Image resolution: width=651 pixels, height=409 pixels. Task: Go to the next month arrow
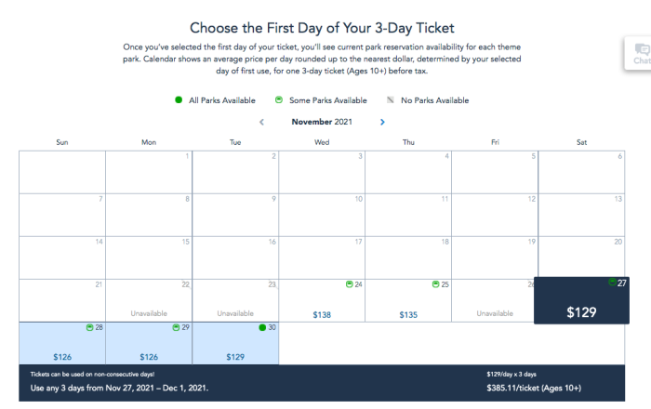382,122
